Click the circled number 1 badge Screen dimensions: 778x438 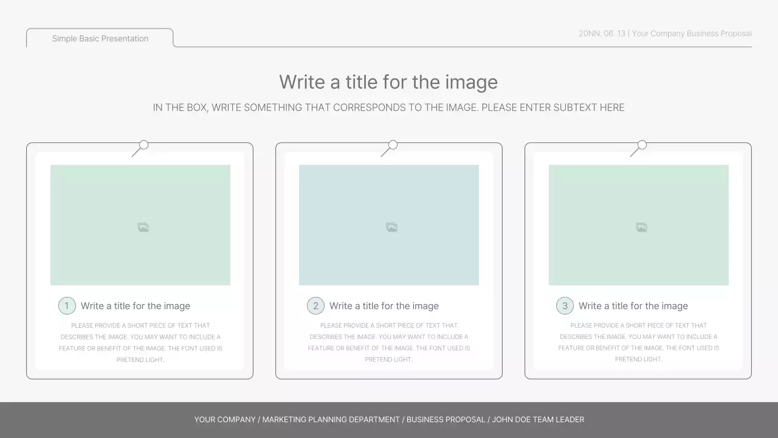coord(67,305)
